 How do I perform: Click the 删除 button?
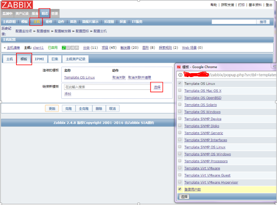(x=99, y=108)
